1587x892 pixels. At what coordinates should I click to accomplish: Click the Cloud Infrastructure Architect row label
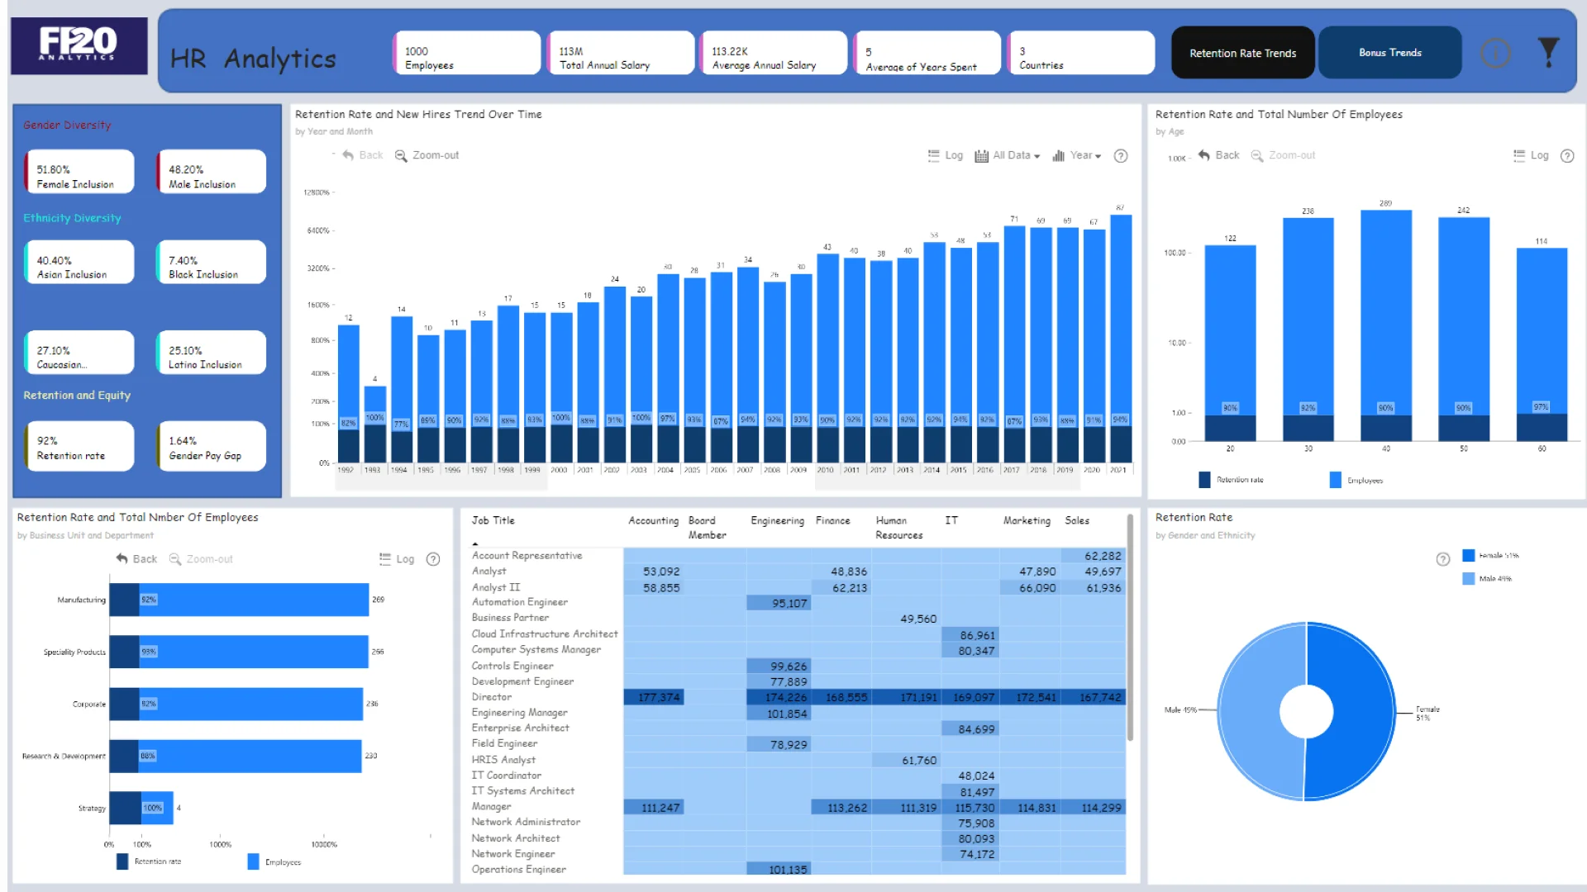[545, 634]
